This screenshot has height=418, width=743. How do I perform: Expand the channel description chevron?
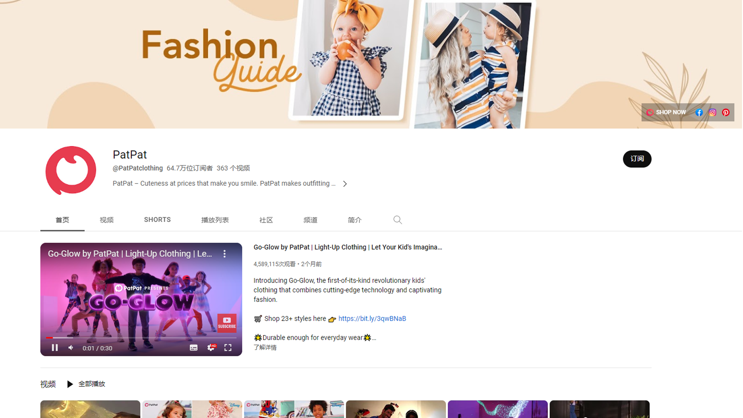pyautogui.click(x=345, y=184)
